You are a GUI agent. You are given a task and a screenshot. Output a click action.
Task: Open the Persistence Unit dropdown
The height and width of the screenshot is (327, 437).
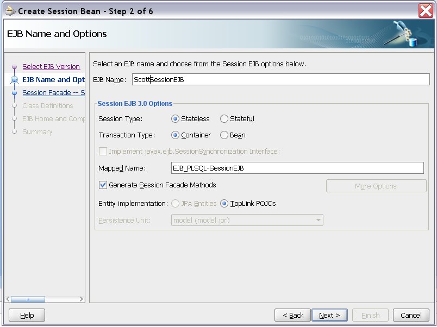click(x=247, y=220)
